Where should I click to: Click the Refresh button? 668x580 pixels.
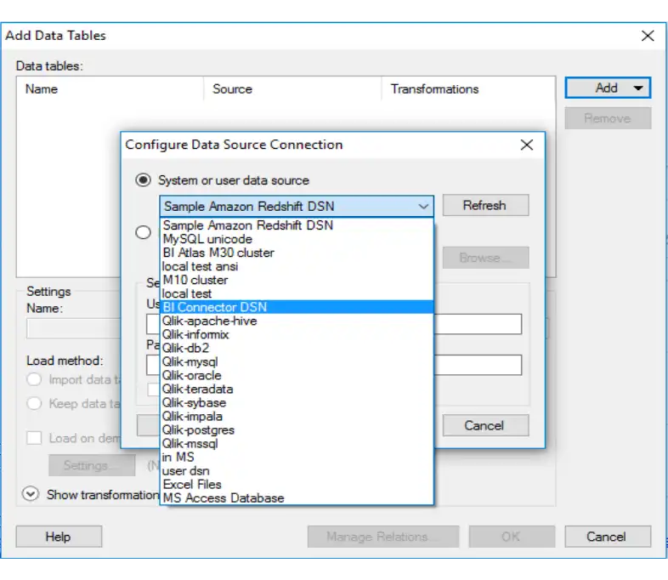(x=484, y=206)
